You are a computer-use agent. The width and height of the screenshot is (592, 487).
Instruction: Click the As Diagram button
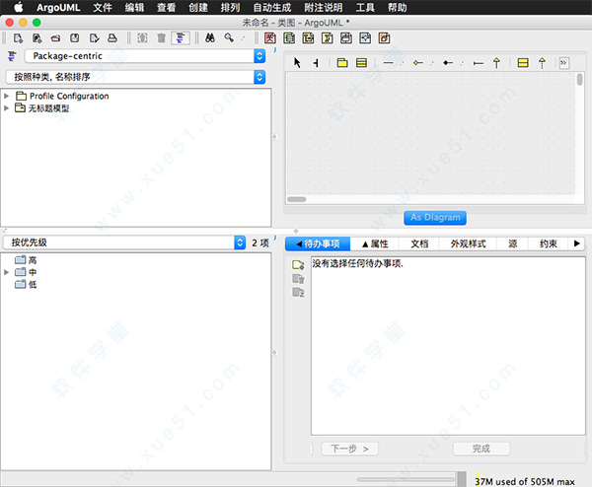pos(435,218)
